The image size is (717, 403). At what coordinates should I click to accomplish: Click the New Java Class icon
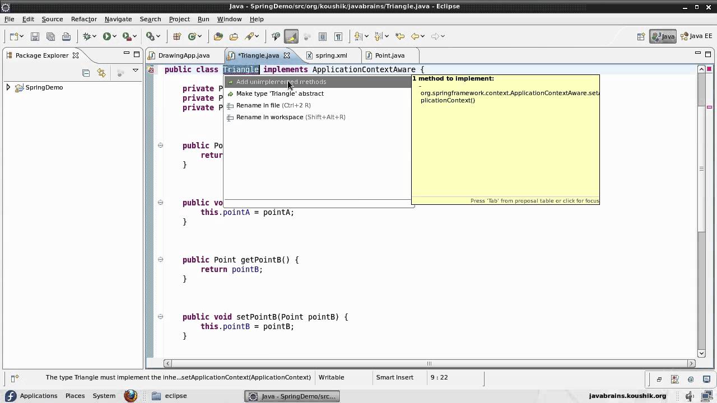point(192,36)
